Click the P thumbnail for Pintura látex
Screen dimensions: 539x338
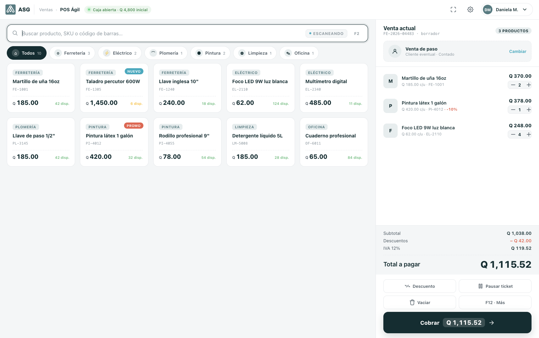click(390, 106)
